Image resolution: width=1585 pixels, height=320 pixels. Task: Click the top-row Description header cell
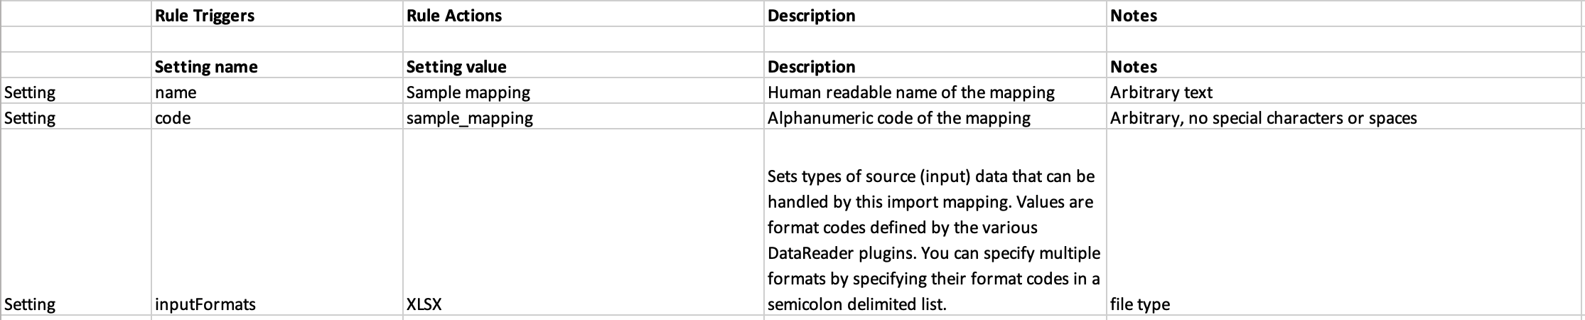coord(935,15)
